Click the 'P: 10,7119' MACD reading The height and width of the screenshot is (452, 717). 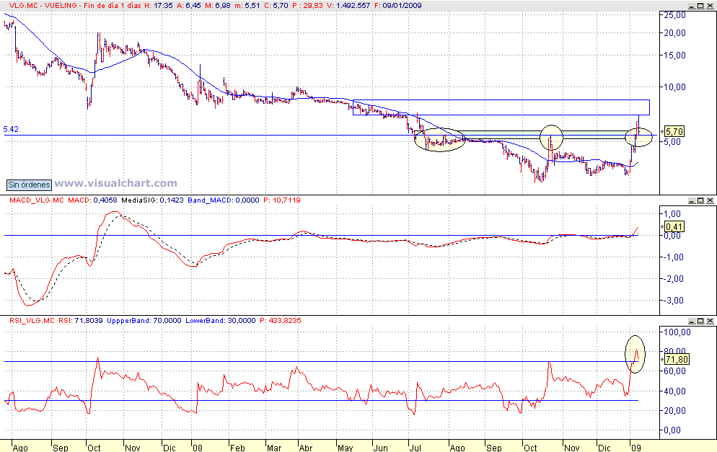coord(281,200)
